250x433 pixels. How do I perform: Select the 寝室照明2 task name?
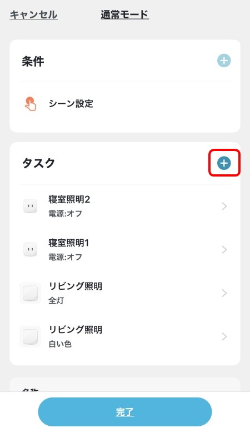point(69,199)
